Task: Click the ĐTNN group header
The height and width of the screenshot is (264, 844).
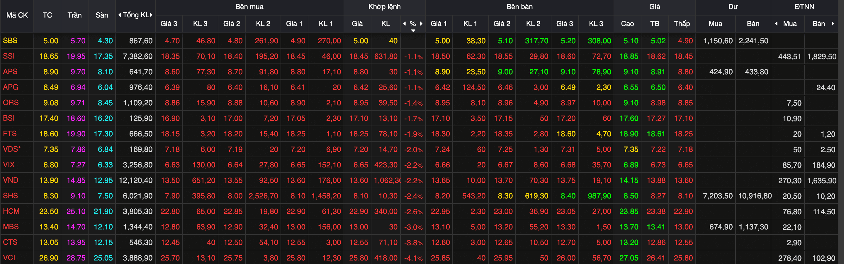Action: [804, 6]
